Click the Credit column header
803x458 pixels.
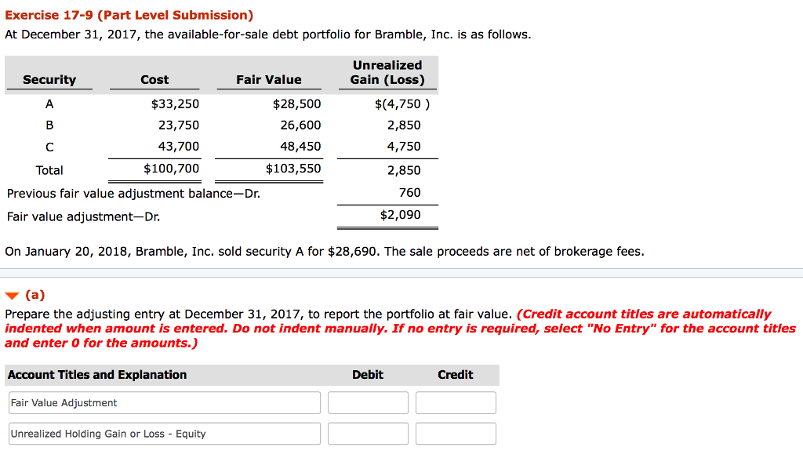(456, 375)
